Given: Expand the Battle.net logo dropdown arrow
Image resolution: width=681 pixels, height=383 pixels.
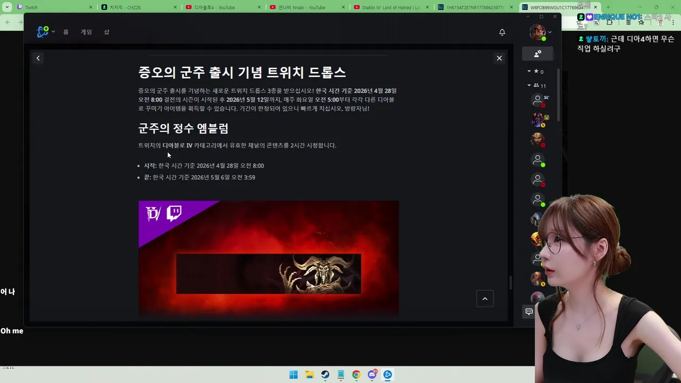Looking at the screenshot, I should click(x=53, y=32).
